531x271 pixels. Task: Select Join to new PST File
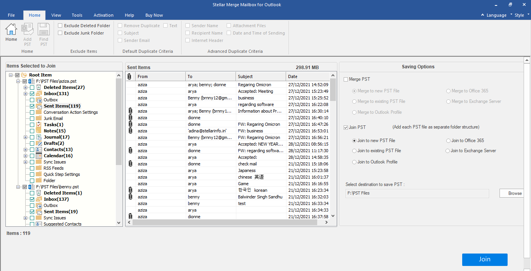[x=354, y=141]
